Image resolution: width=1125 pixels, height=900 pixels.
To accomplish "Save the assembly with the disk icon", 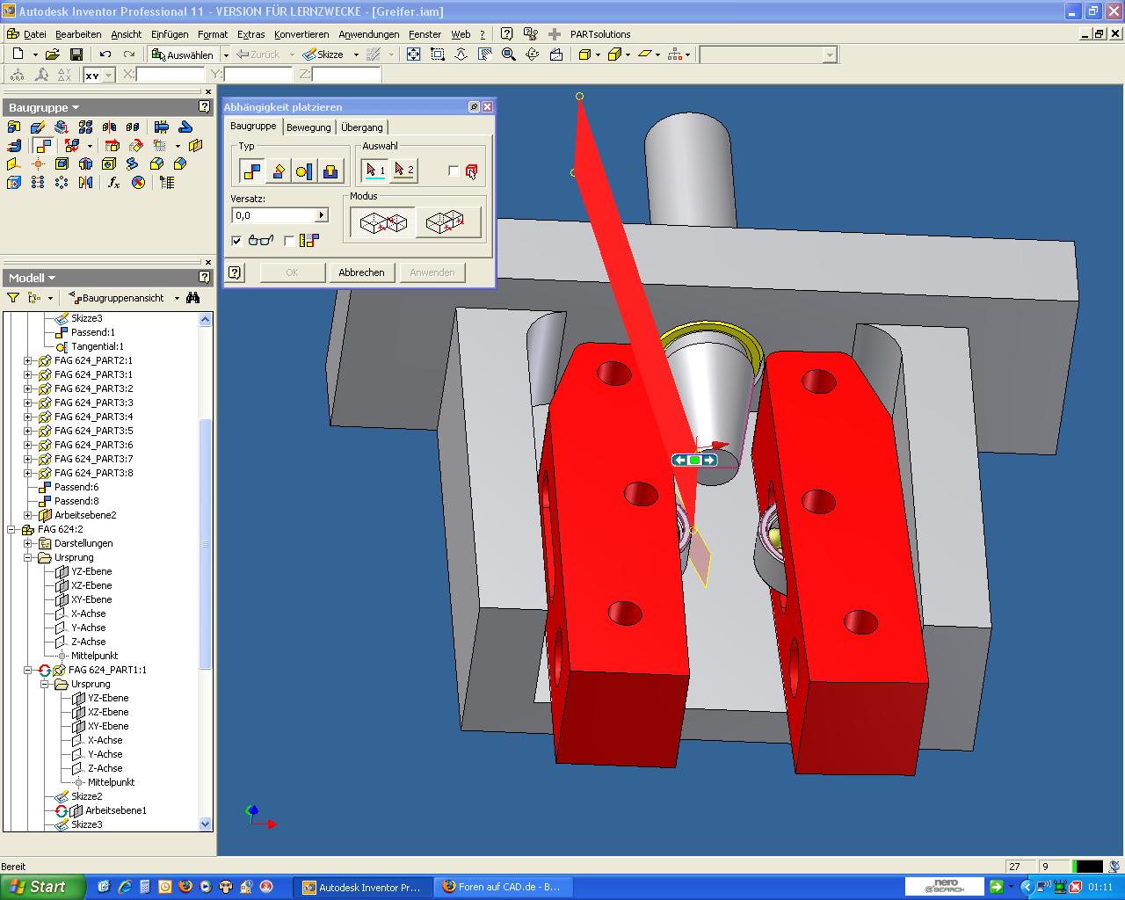I will click(x=76, y=54).
